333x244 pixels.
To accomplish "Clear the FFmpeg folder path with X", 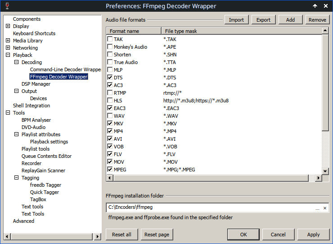I will tap(325, 208).
